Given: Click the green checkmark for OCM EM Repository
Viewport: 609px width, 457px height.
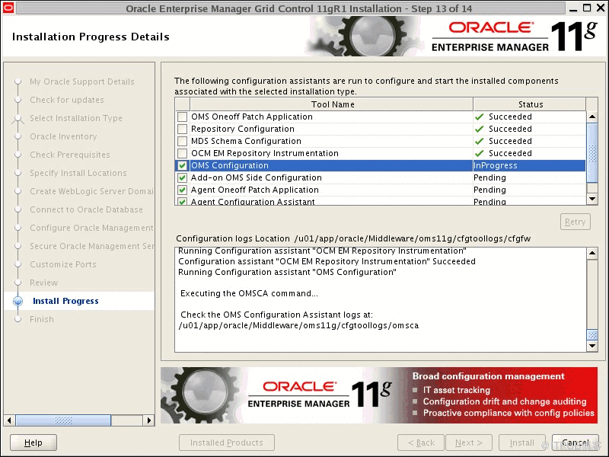Looking at the screenshot, I should click(x=480, y=153).
